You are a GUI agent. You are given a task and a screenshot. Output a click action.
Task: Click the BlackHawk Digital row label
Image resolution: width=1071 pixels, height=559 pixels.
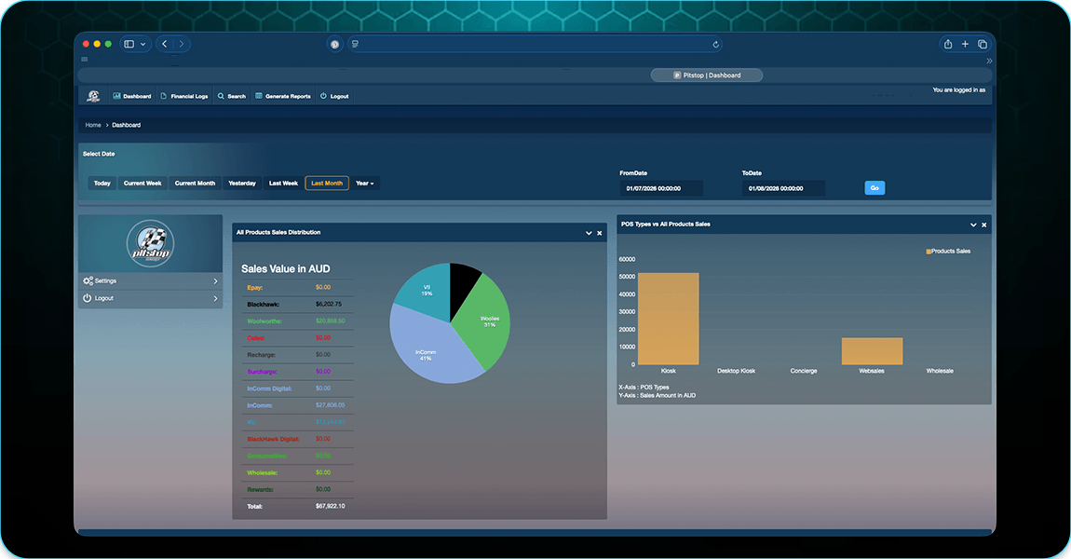click(273, 439)
